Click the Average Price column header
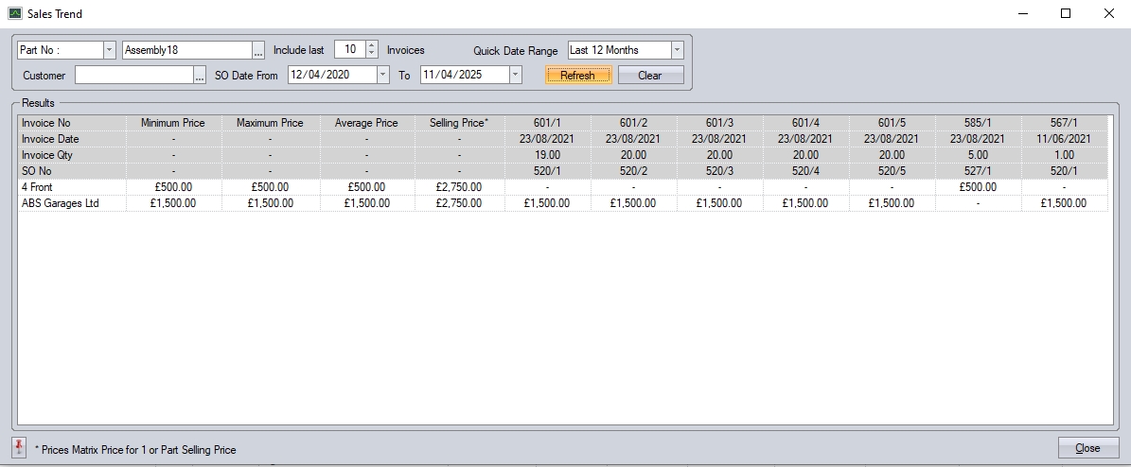1131x467 pixels. click(x=366, y=123)
